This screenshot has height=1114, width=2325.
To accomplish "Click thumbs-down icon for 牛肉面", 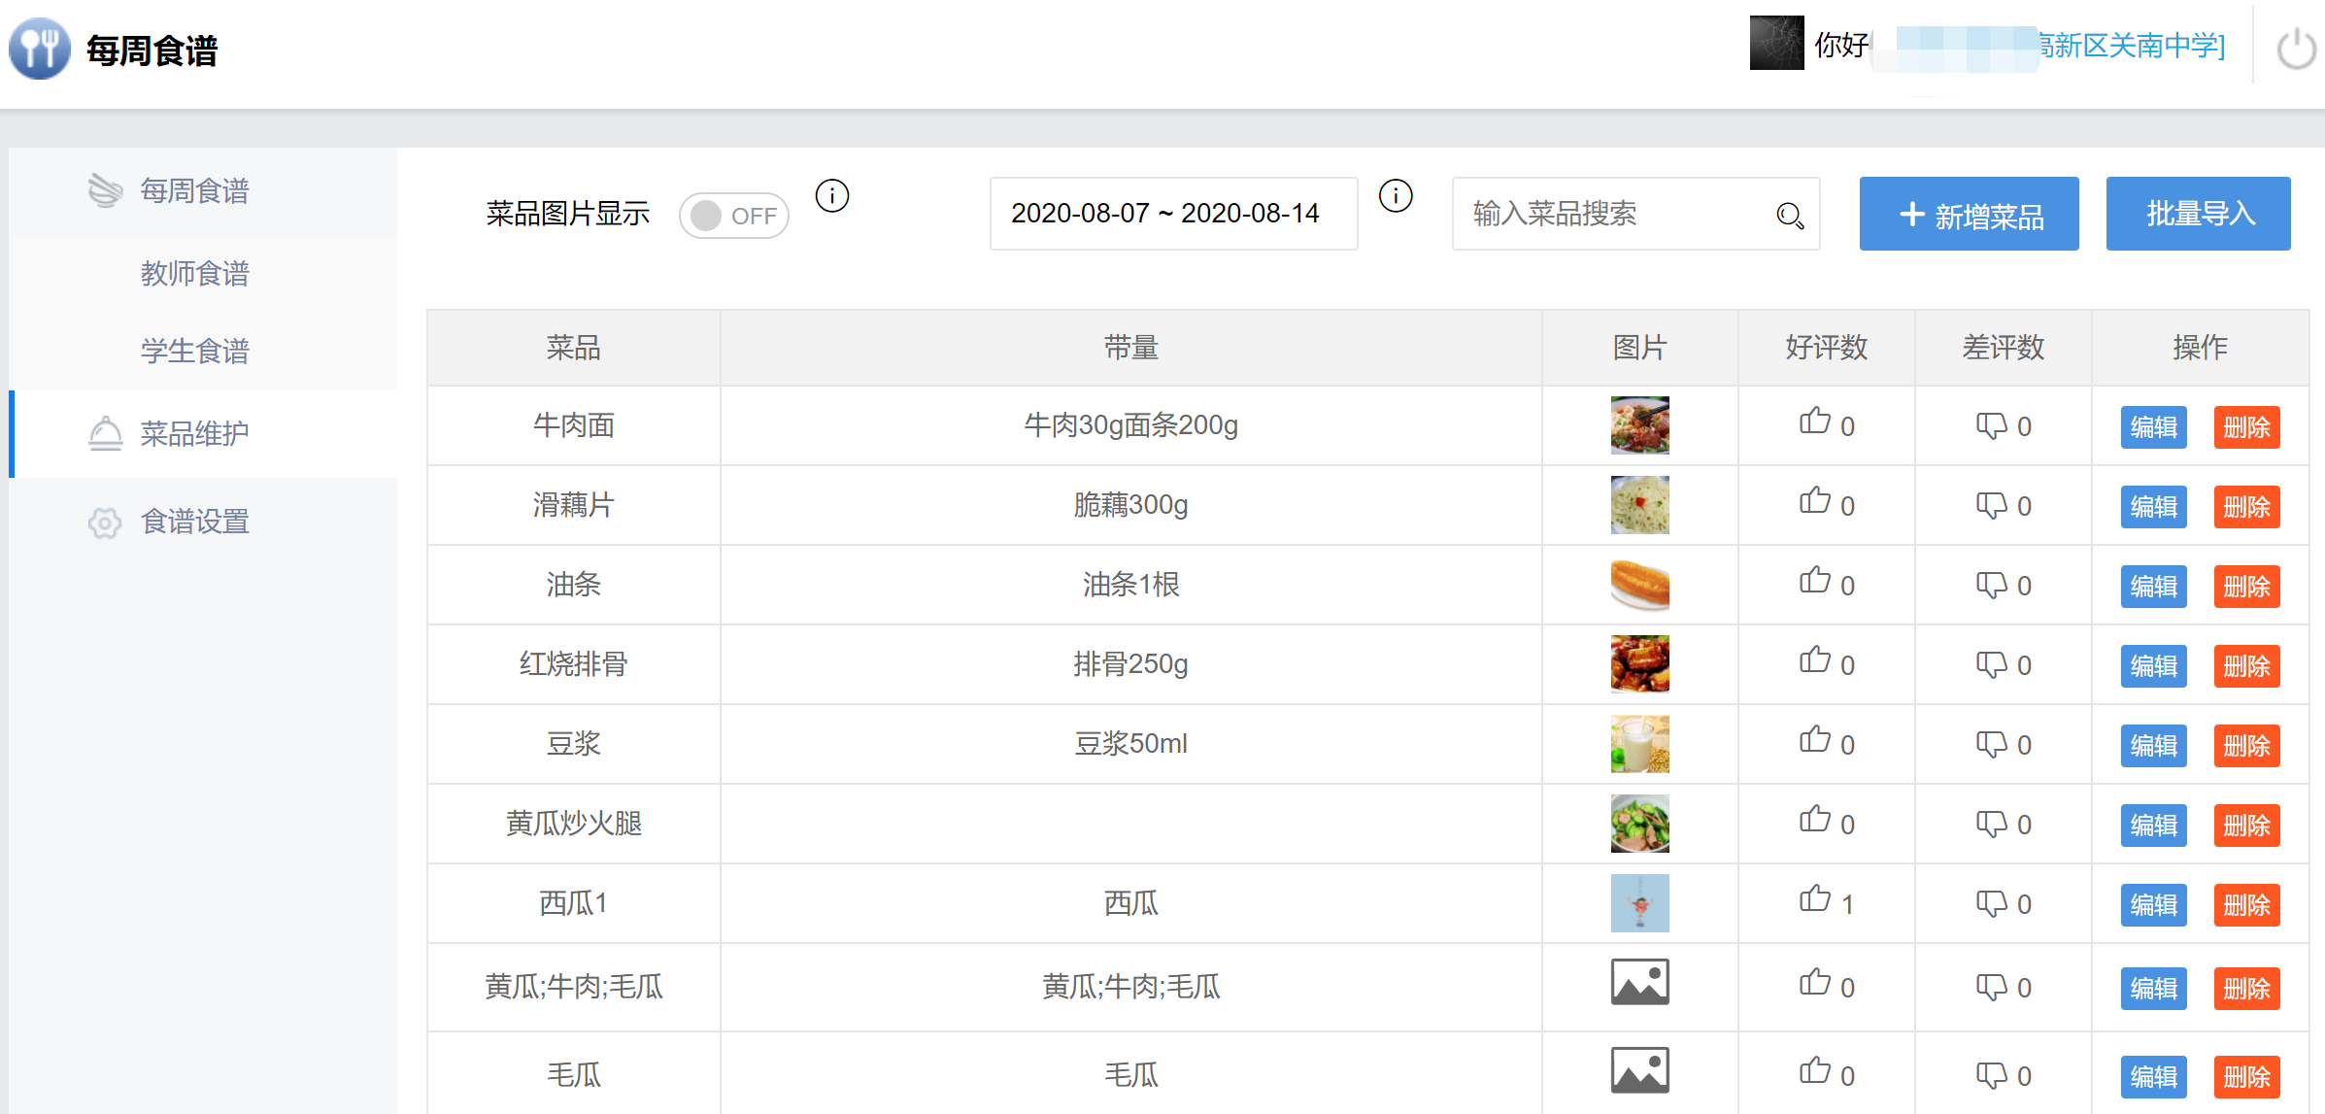I will (x=1991, y=425).
